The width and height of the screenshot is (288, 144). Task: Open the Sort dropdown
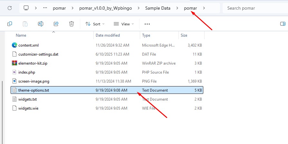point(95,24)
